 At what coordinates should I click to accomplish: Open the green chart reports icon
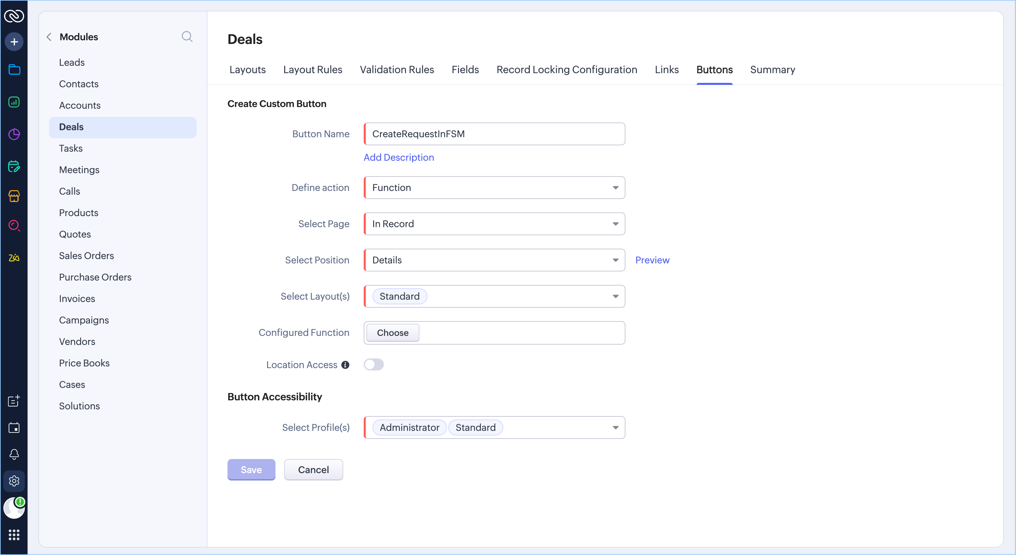tap(14, 102)
